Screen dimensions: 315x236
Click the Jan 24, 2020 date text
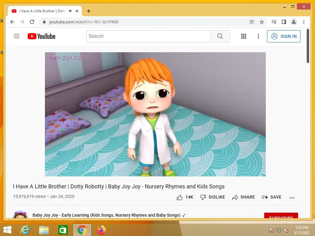pyautogui.click(x=62, y=196)
